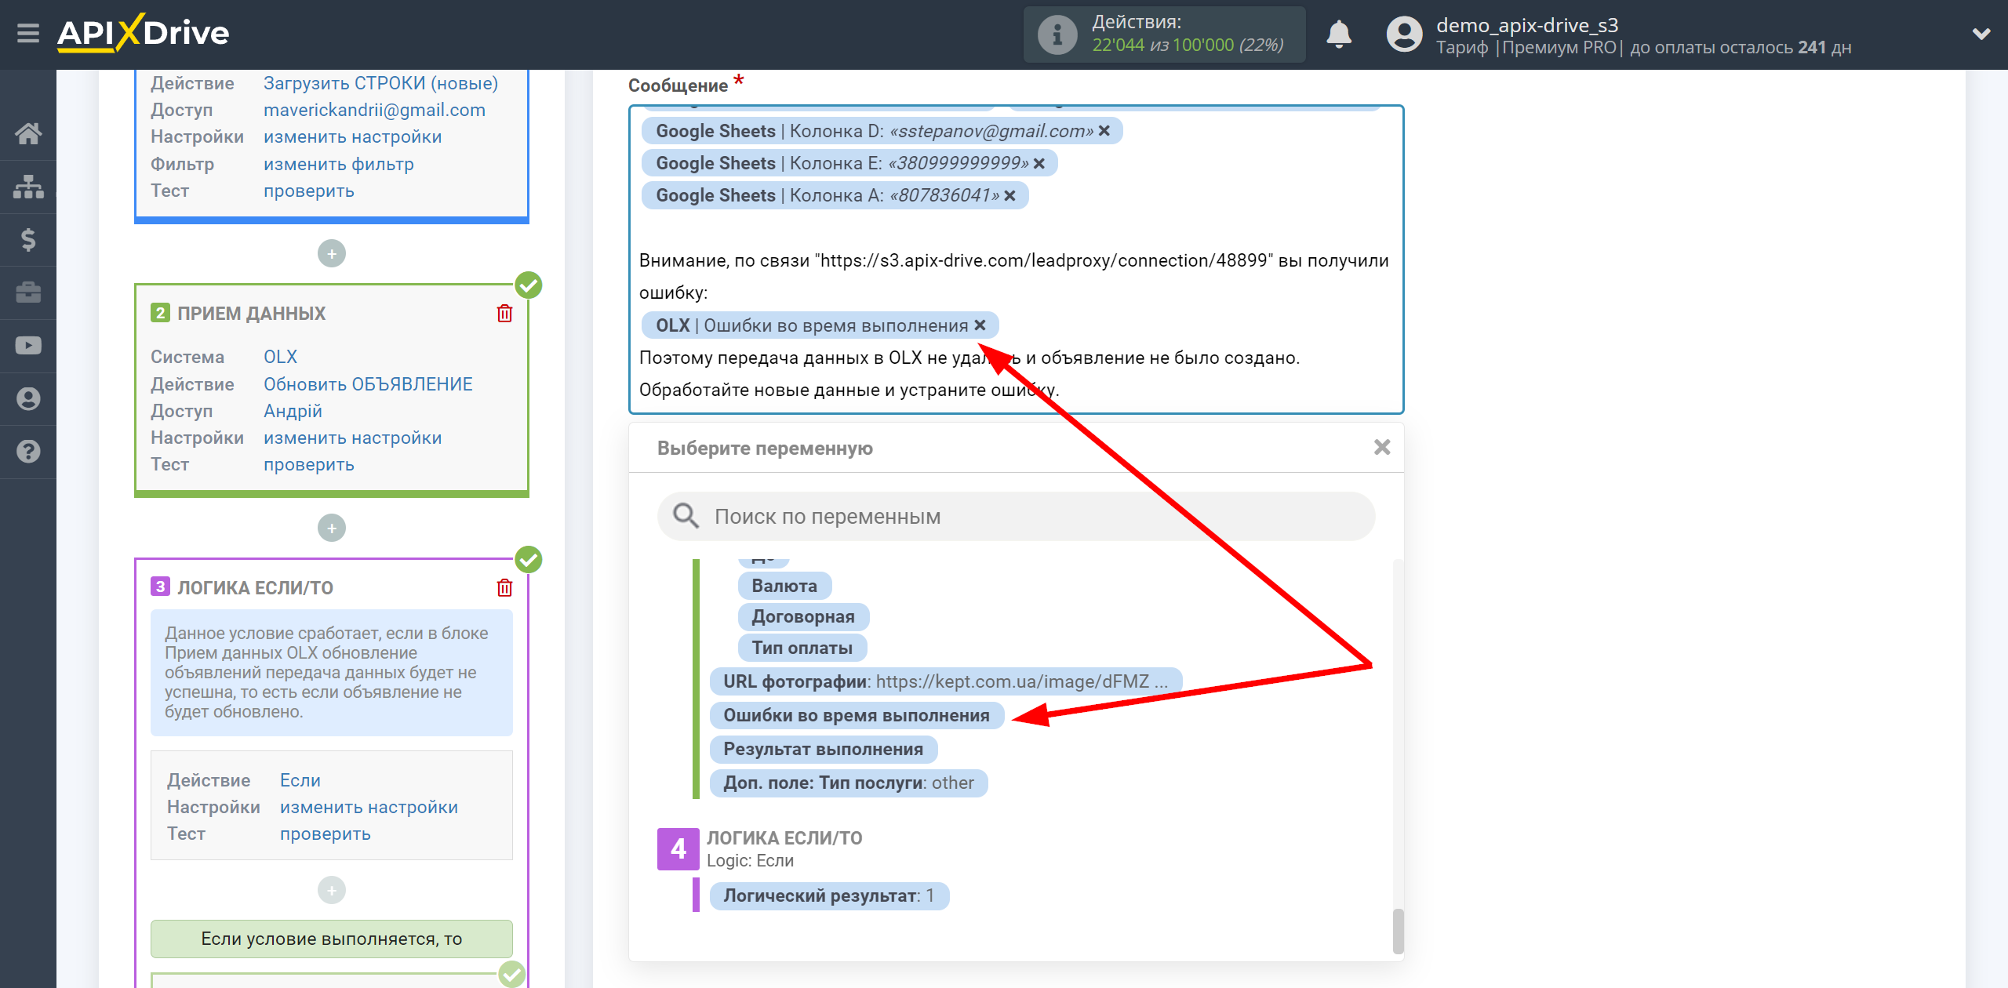This screenshot has width=2008, height=988.
Task: Open maverickandrii@gmail.com access link
Action: (x=374, y=110)
